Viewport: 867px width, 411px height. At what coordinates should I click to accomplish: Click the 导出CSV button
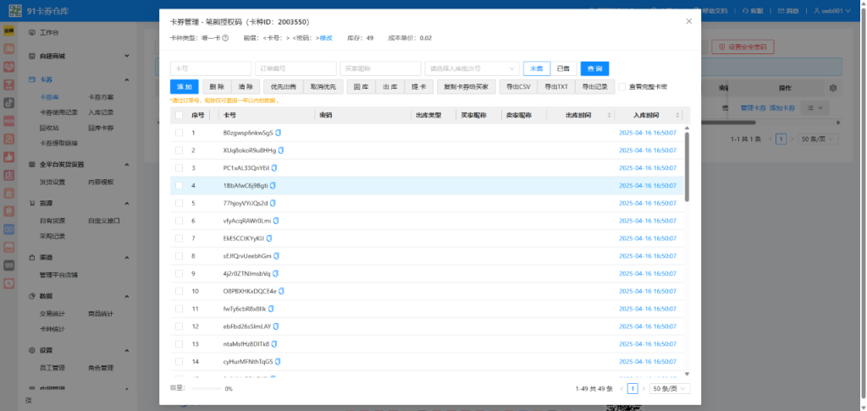(518, 86)
